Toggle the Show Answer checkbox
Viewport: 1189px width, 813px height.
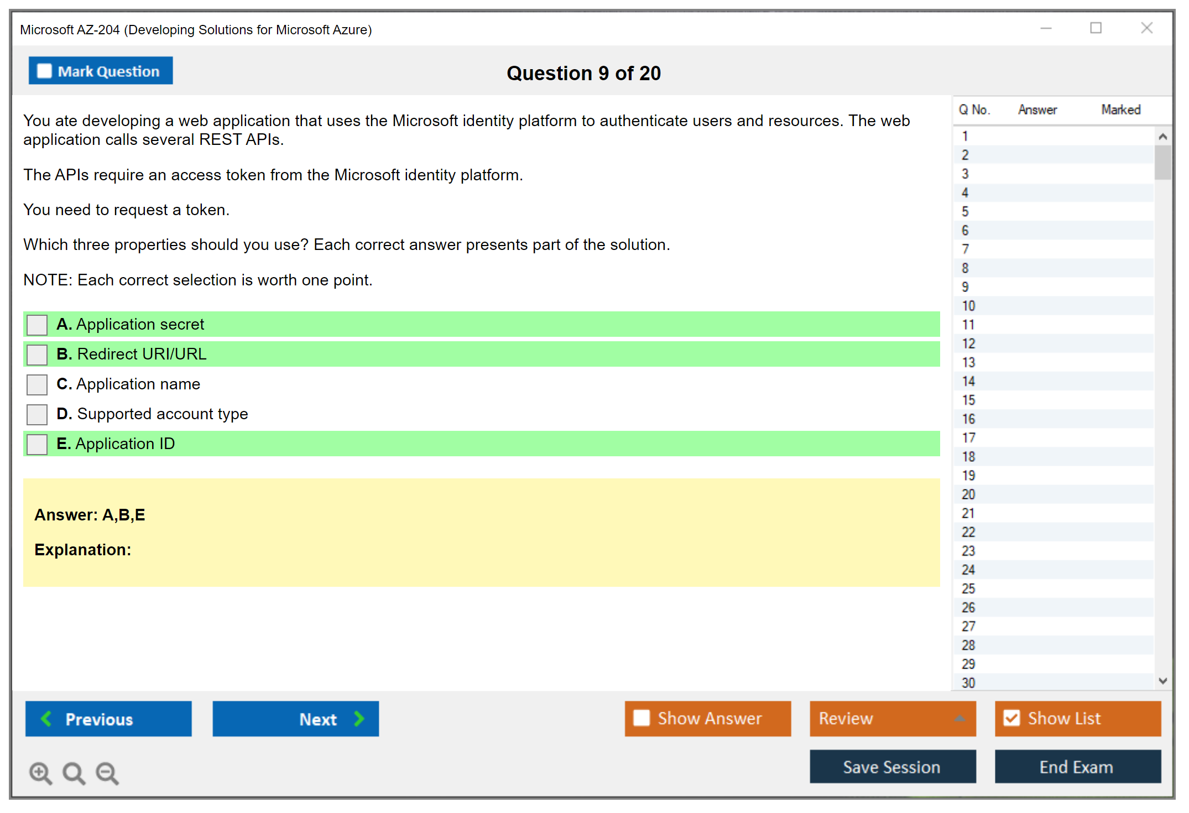pyautogui.click(x=642, y=718)
